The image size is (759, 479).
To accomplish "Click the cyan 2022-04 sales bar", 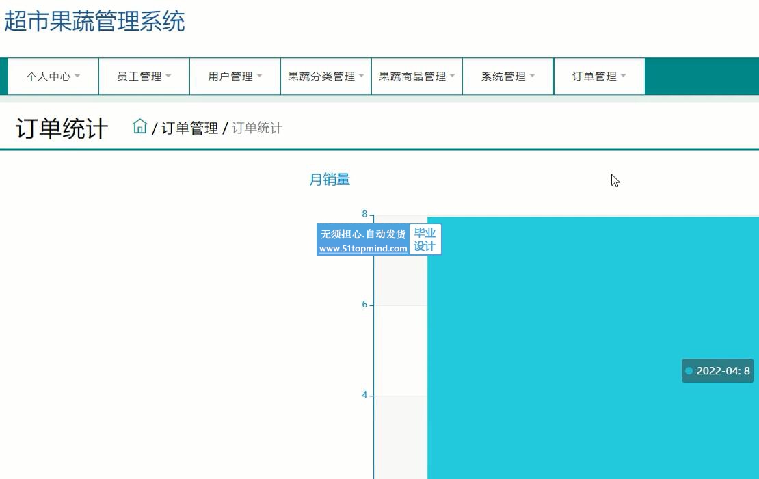I will pyautogui.click(x=593, y=348).
